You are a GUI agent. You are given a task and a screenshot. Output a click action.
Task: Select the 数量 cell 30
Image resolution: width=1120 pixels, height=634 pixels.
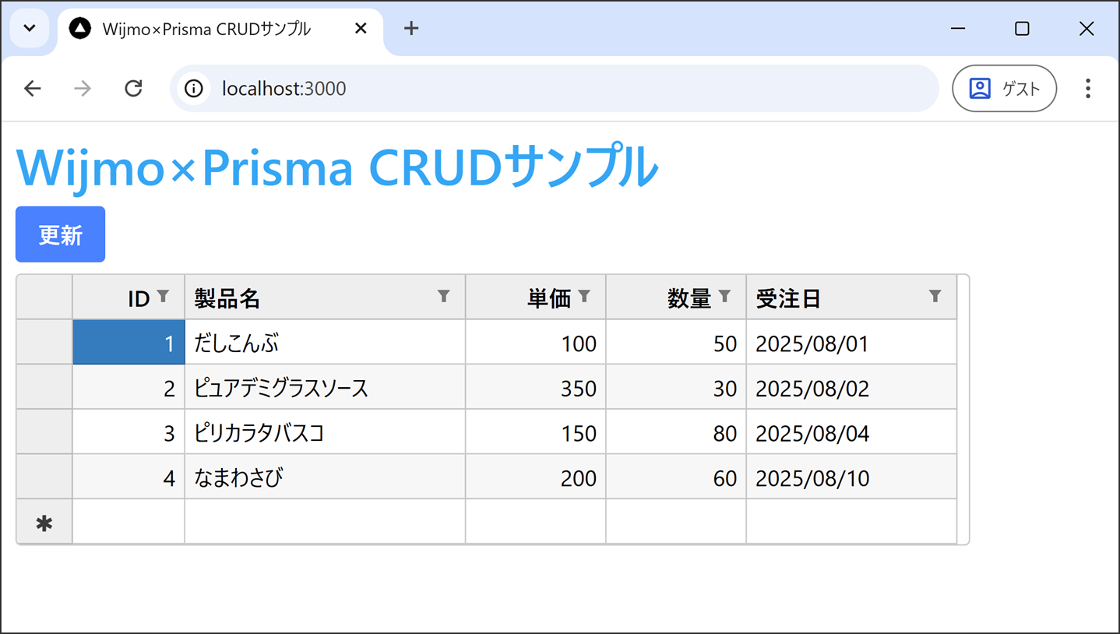[x=676, y=387]
